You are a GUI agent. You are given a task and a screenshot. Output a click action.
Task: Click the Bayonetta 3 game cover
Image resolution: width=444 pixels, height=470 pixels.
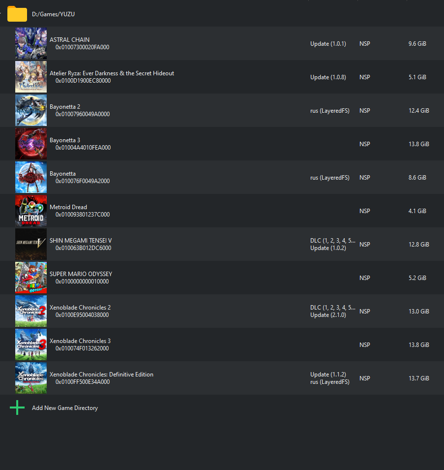click(31, 144)
